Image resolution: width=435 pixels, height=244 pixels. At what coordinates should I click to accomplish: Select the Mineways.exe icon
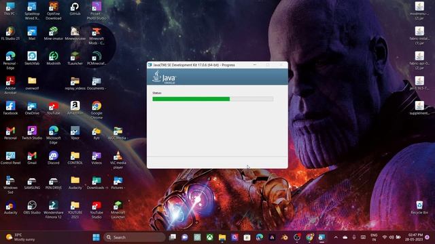coord(75,34)
